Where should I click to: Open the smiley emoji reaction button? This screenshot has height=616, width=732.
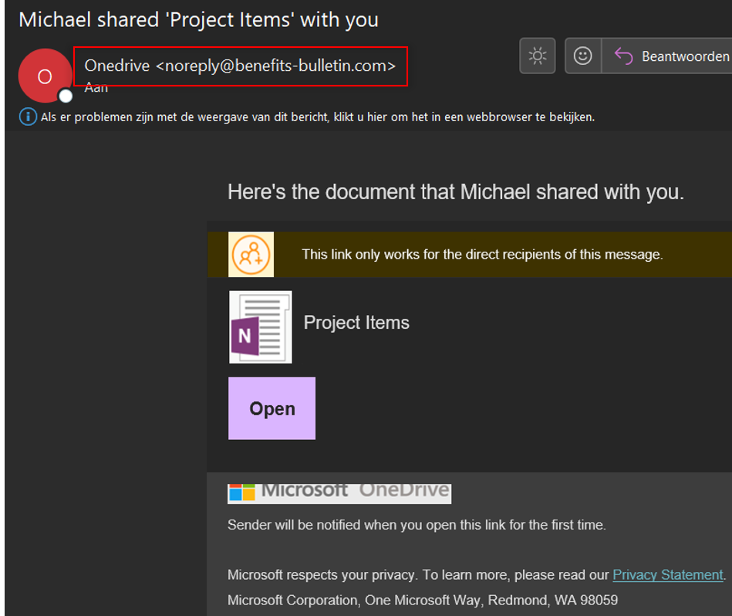582,56
